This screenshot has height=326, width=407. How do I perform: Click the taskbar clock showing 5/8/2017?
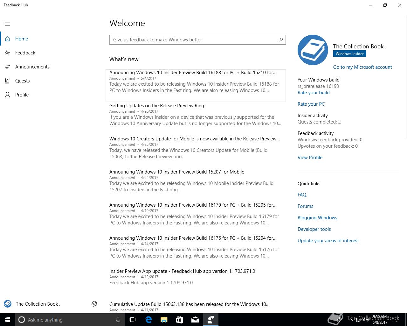click(x=380, y=320)
